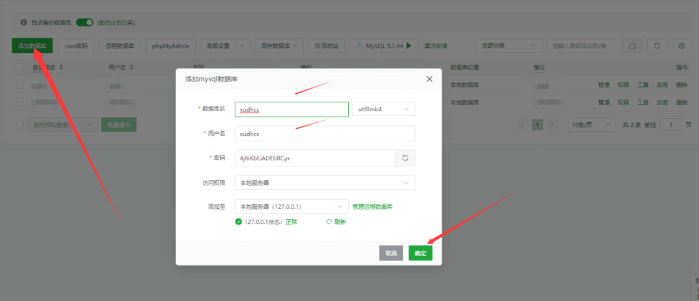Click the 批量操作 button
699x301 pixels.
[119, 125]
